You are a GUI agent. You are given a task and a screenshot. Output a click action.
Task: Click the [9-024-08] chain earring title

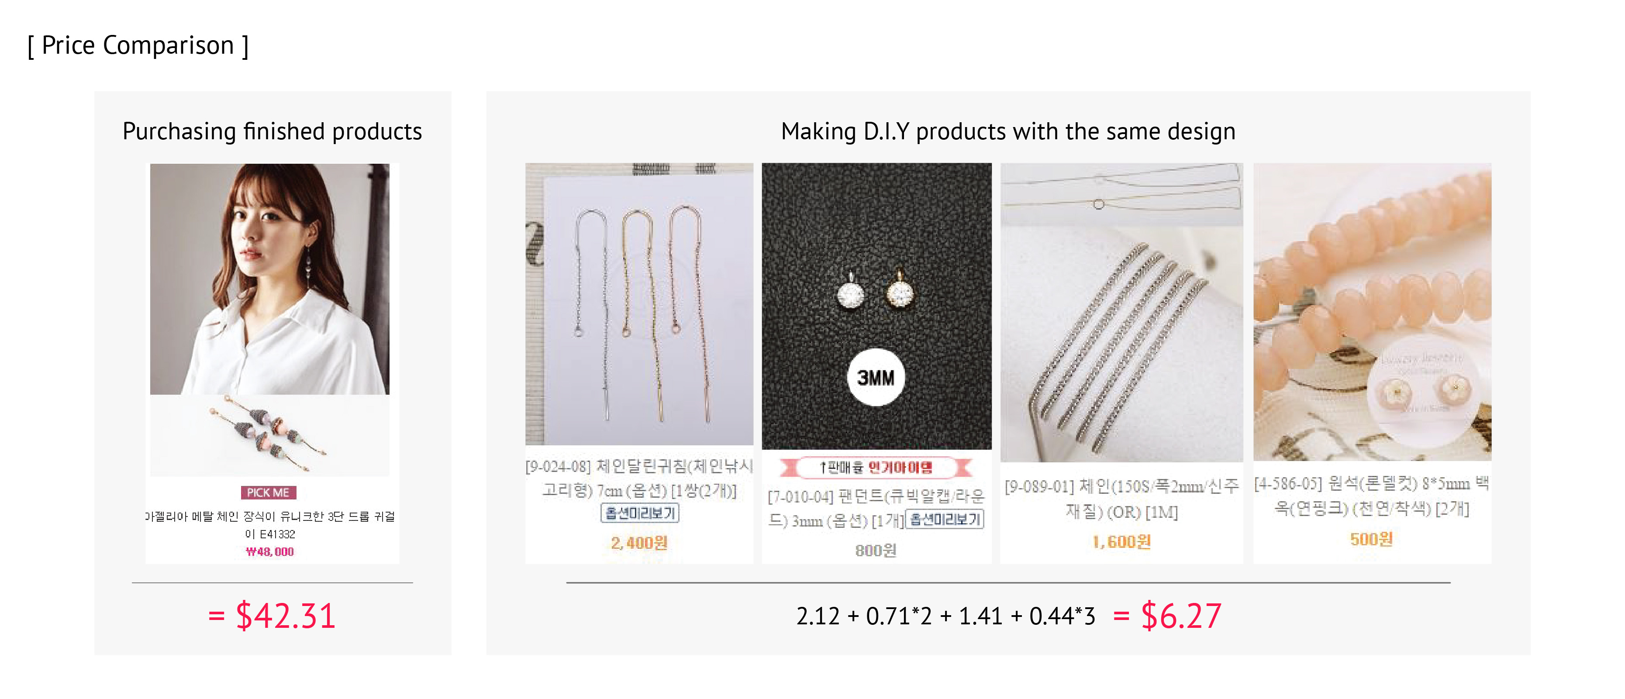point(639,478)
